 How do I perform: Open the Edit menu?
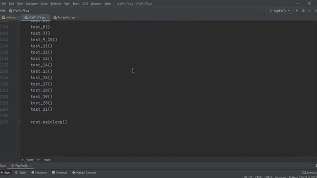click(x=11, y=3)
